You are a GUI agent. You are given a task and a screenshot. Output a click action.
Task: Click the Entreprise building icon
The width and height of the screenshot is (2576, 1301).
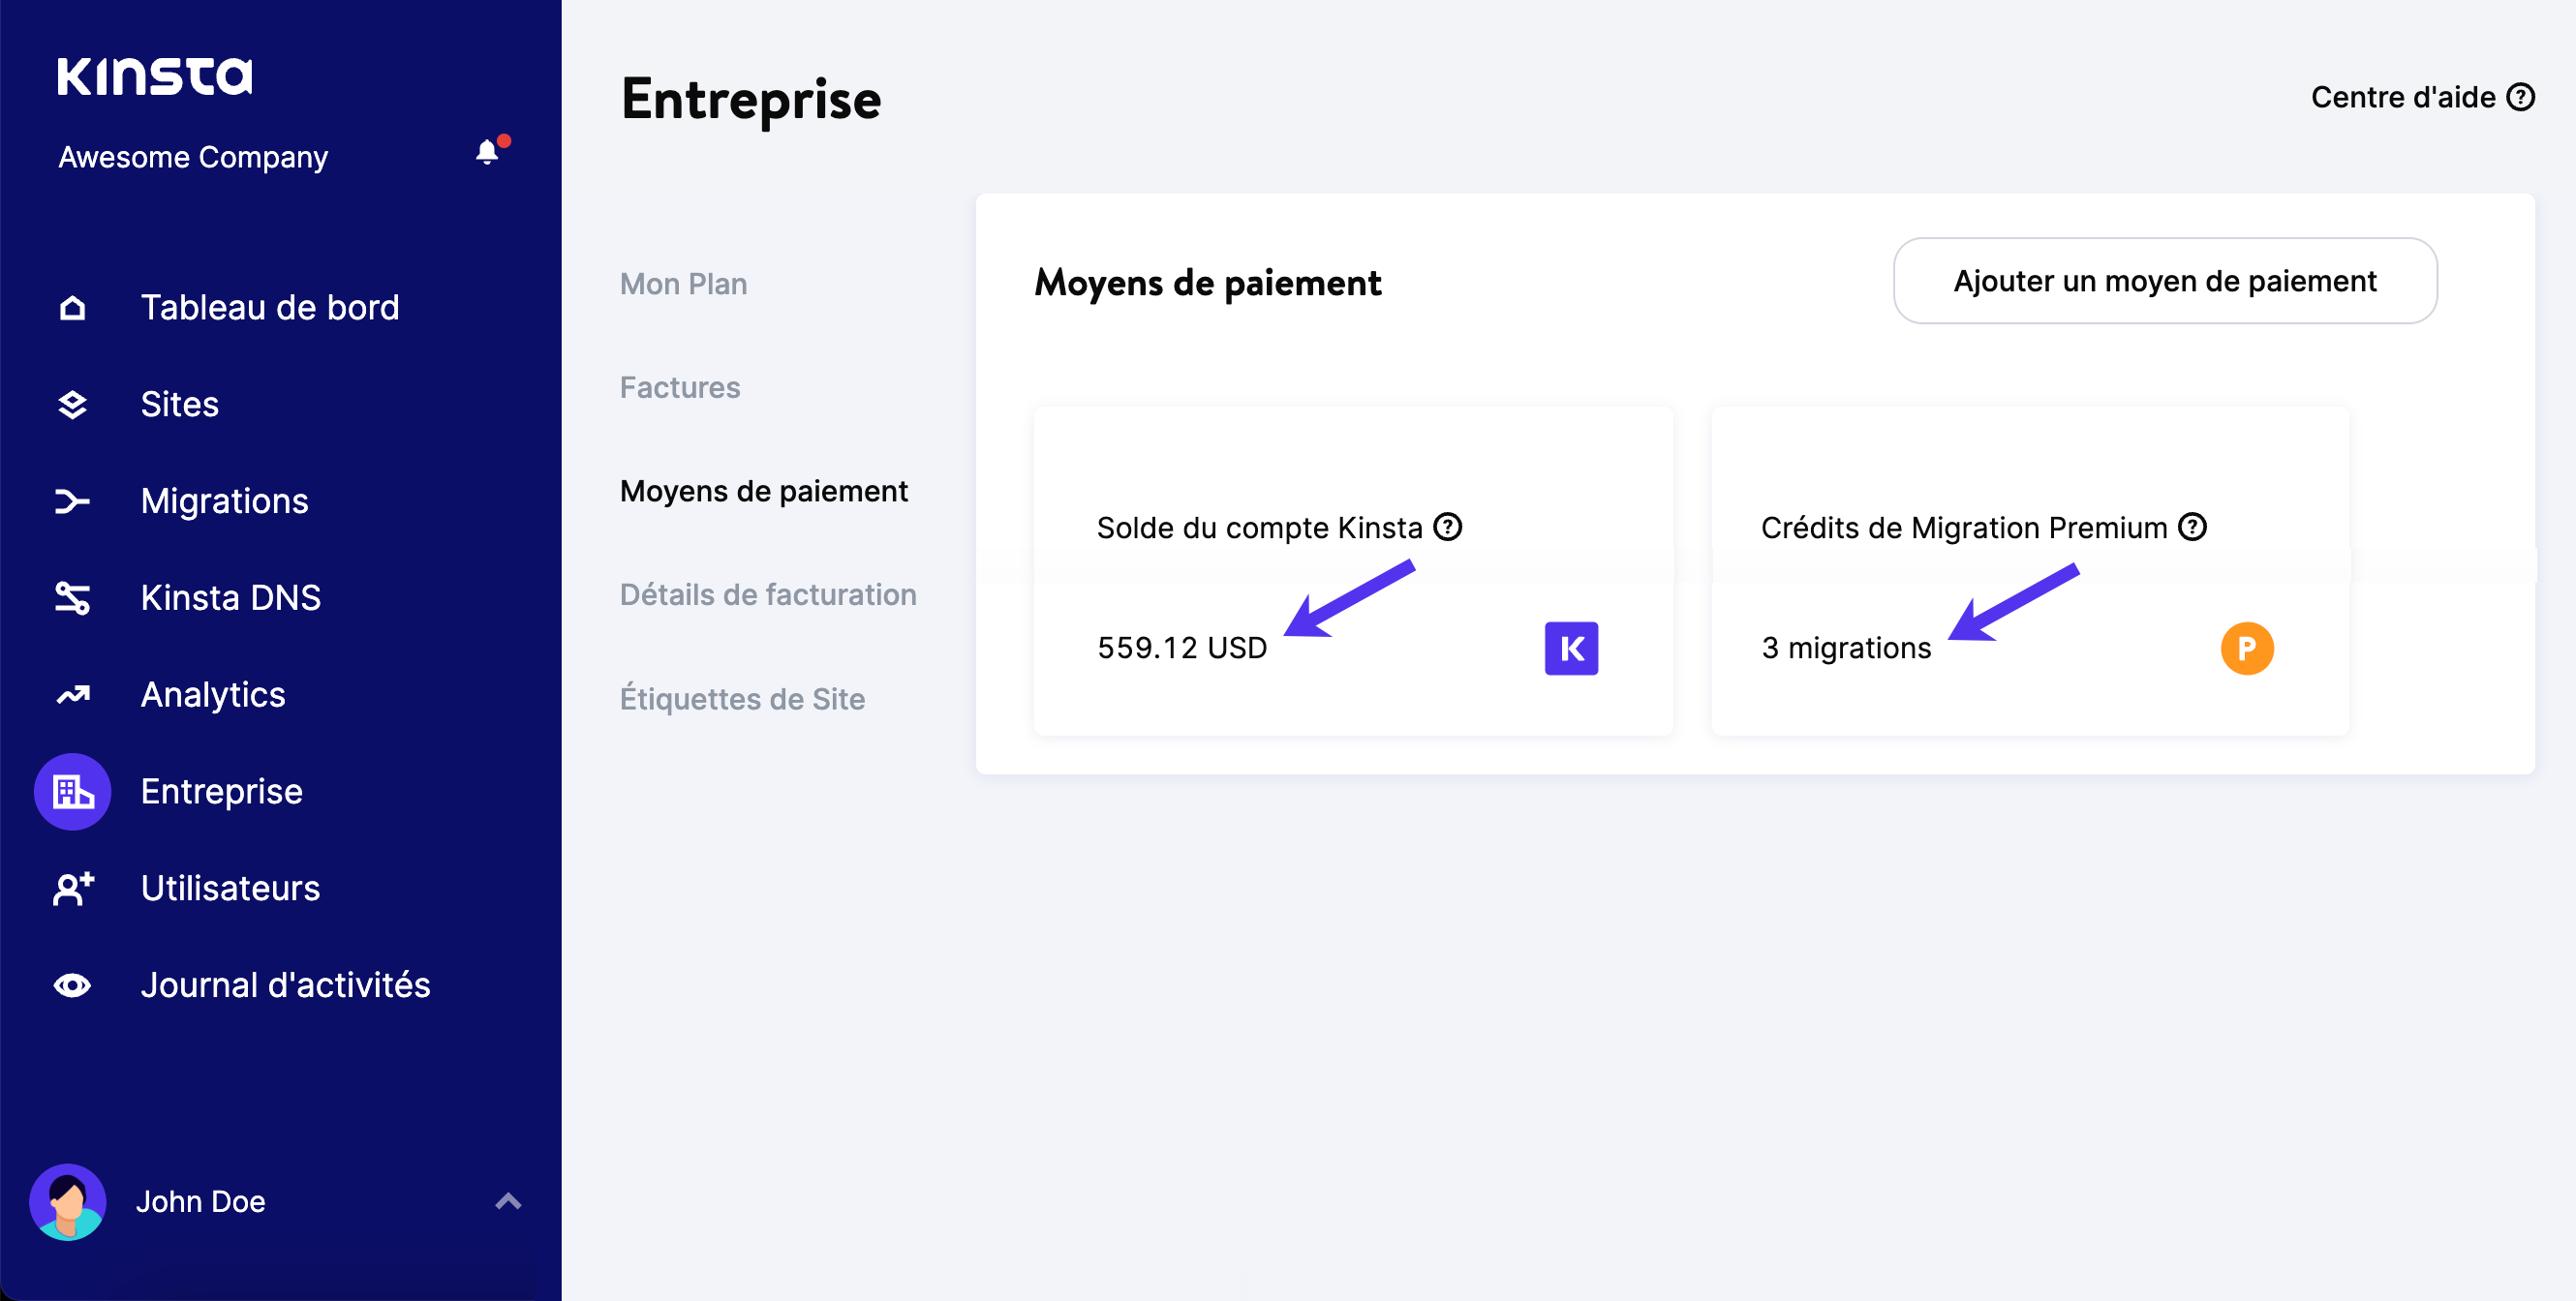71,792
